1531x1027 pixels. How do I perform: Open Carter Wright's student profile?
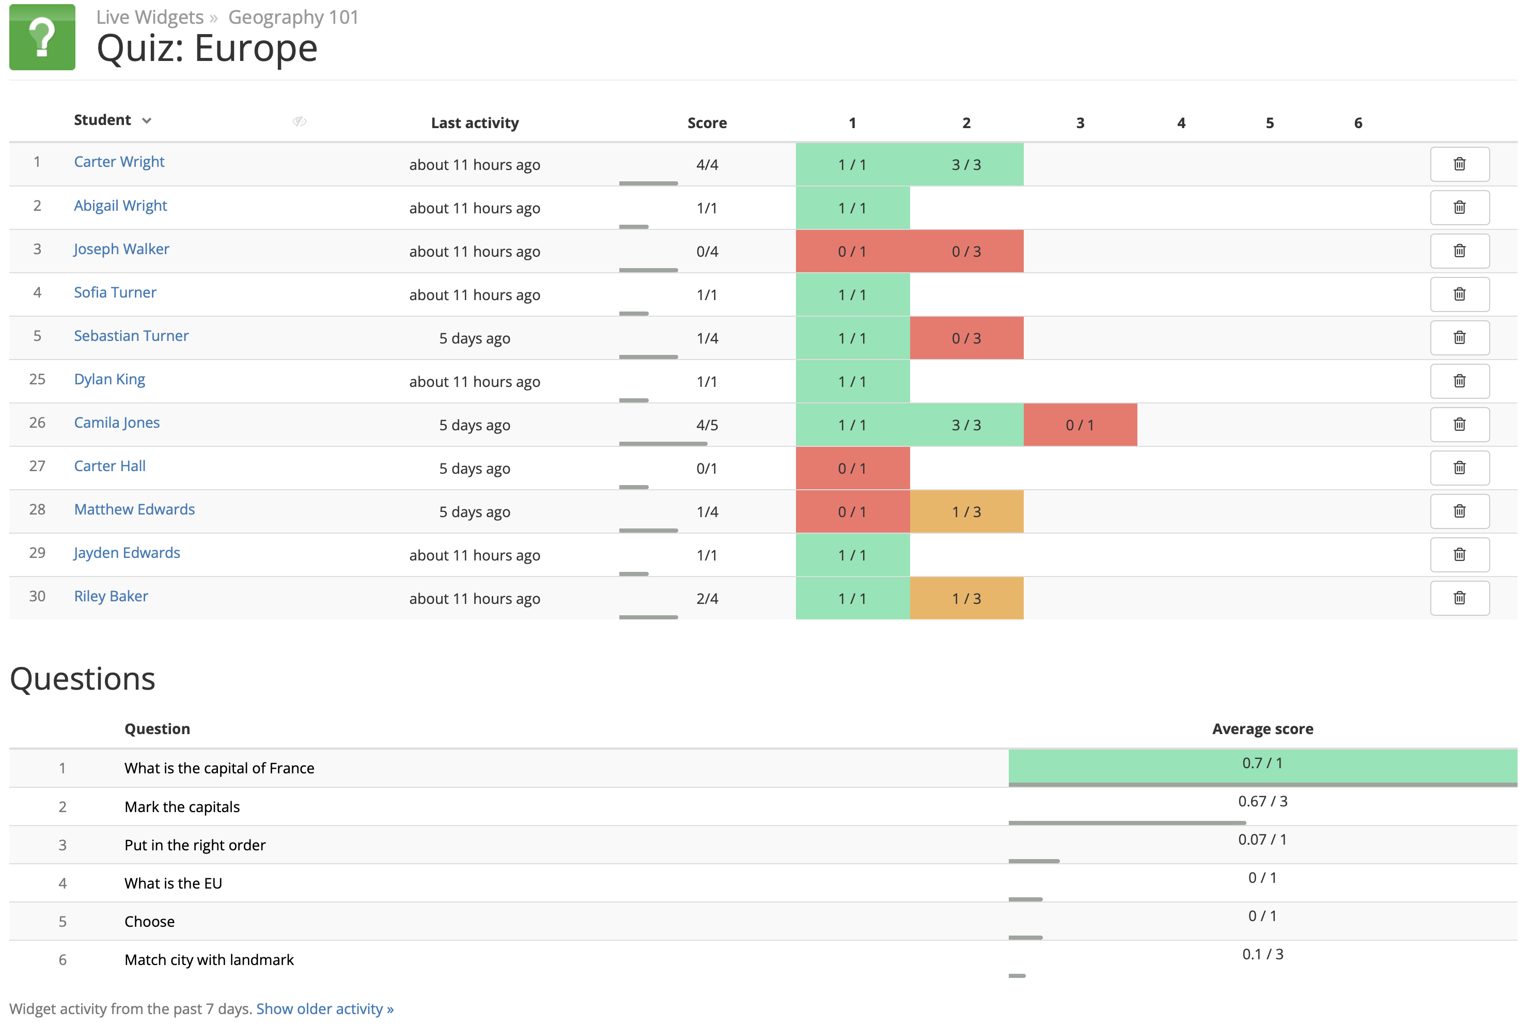tap(119, 162)
